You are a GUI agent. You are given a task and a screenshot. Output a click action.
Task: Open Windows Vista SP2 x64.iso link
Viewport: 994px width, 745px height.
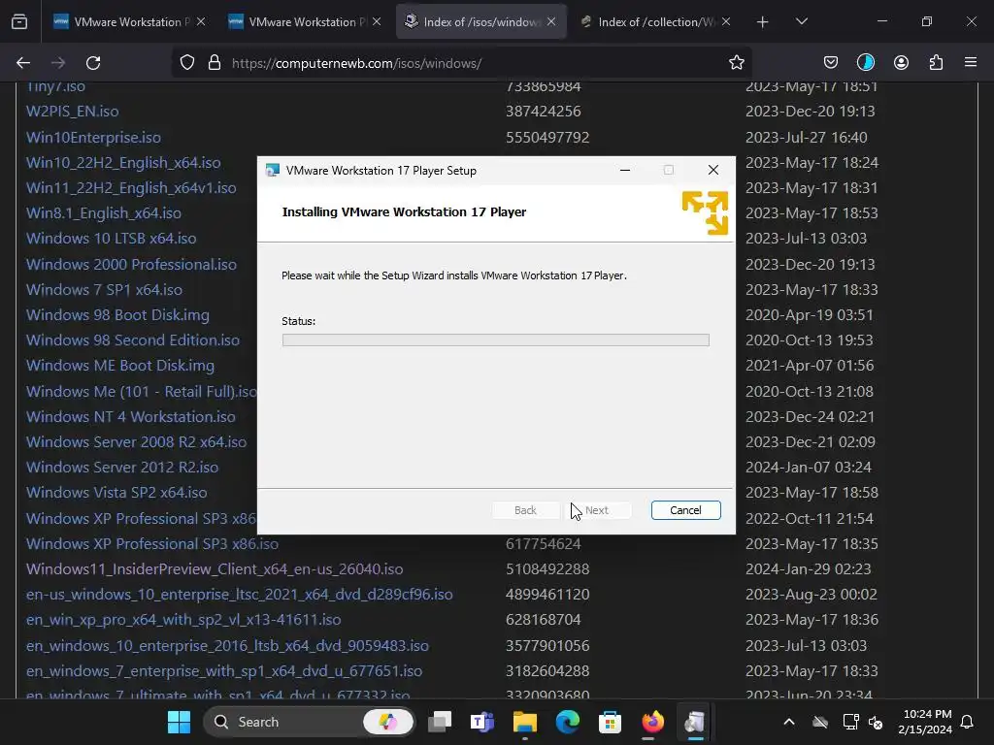click(x=116, y=493)
